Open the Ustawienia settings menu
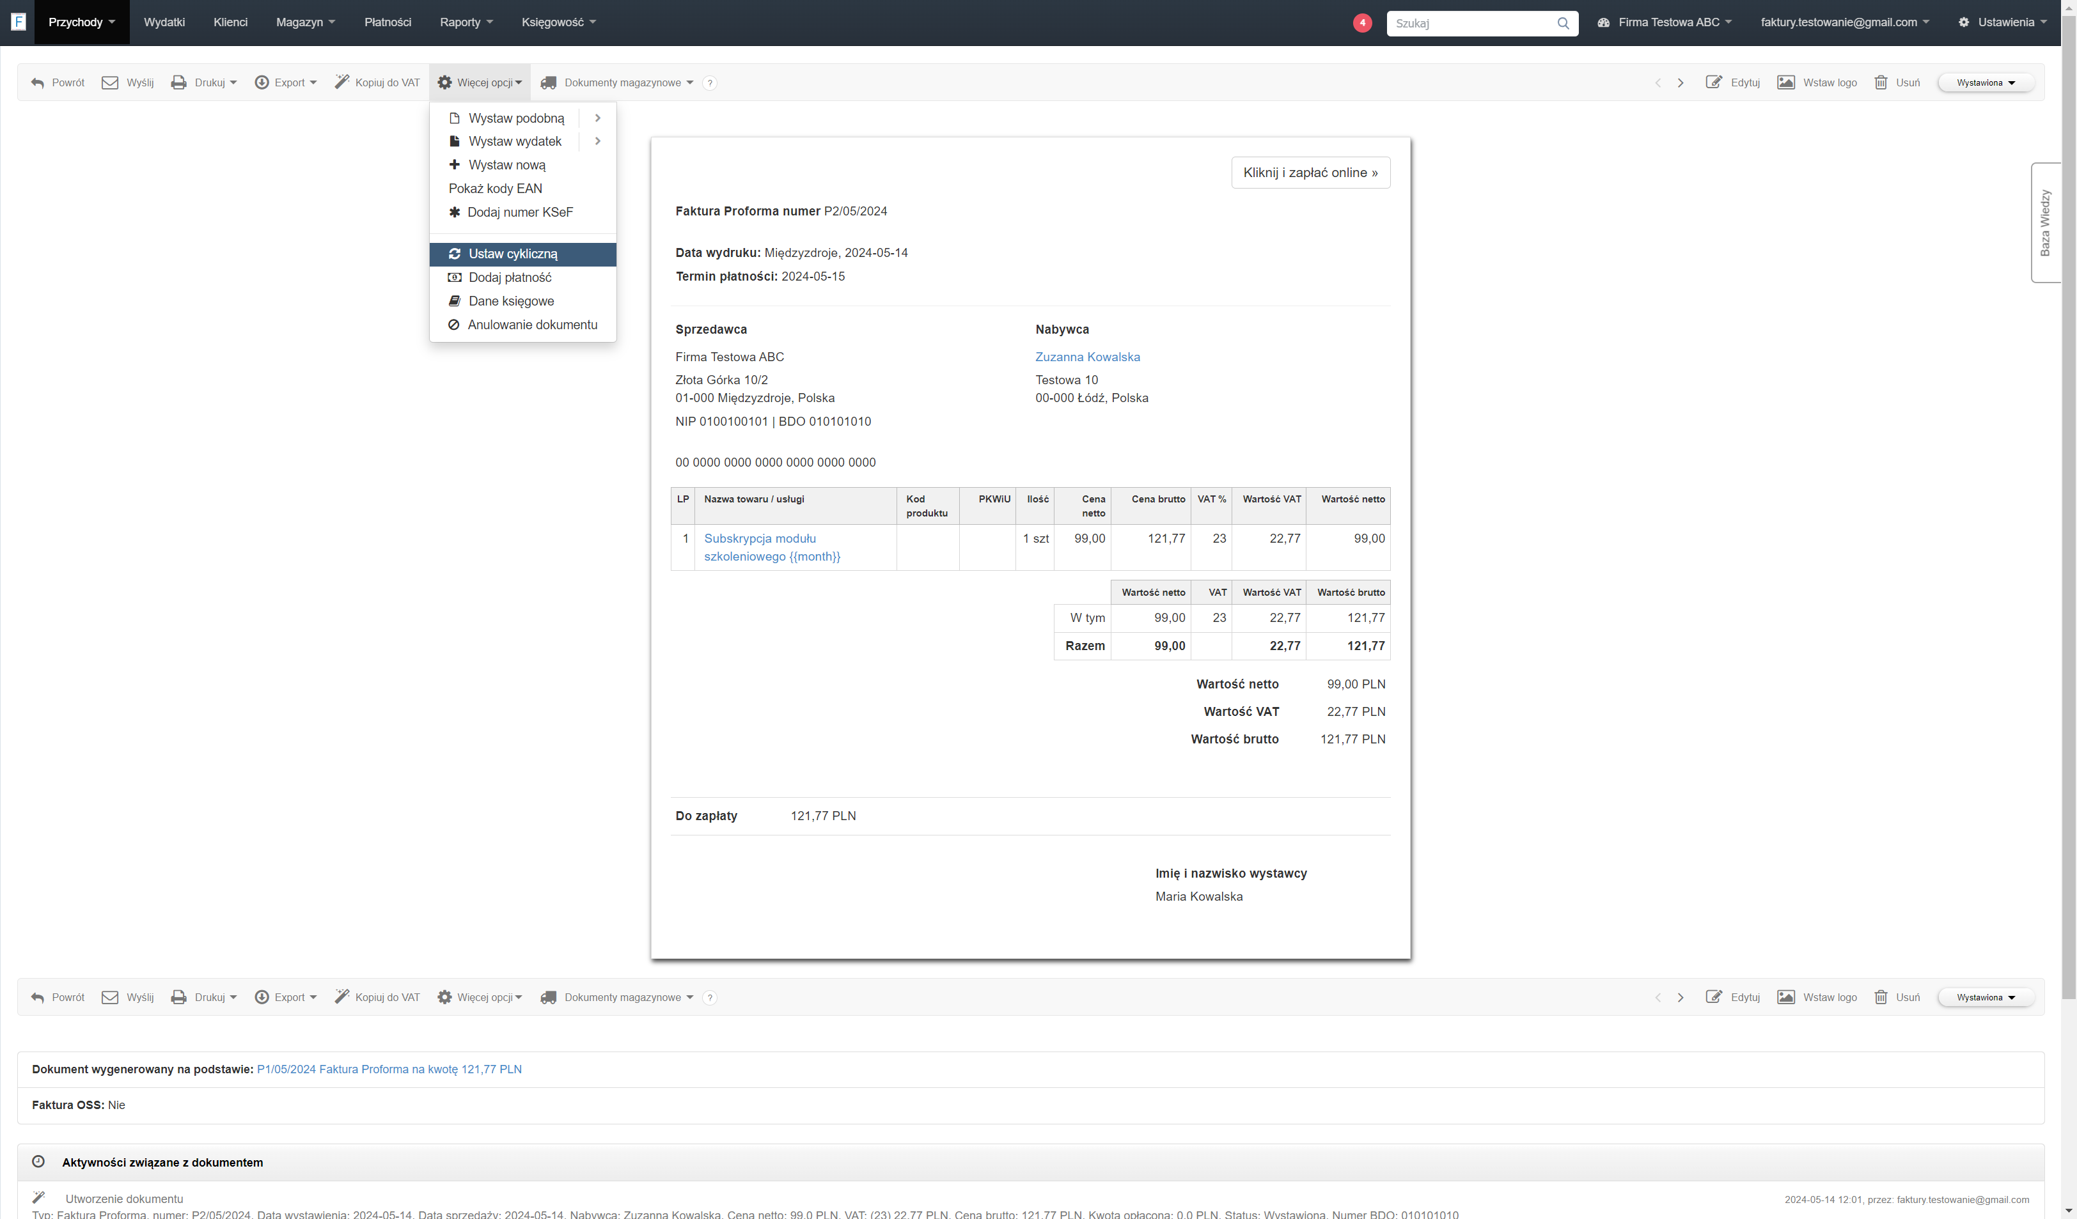 tap(2003, 22)
